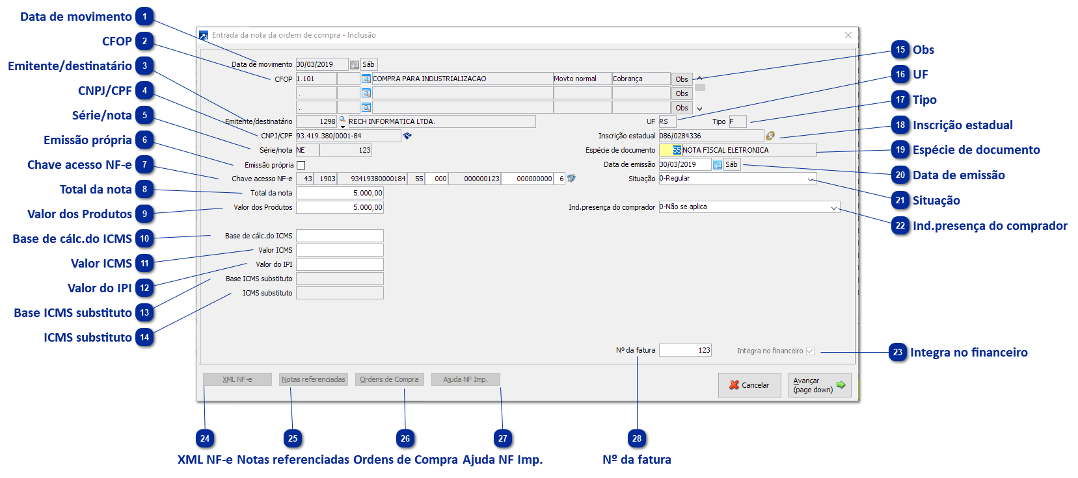Click the RECH INFORMATICA LTDA. name field
Screen dimensions: 1078x478
tap(442, 121)
